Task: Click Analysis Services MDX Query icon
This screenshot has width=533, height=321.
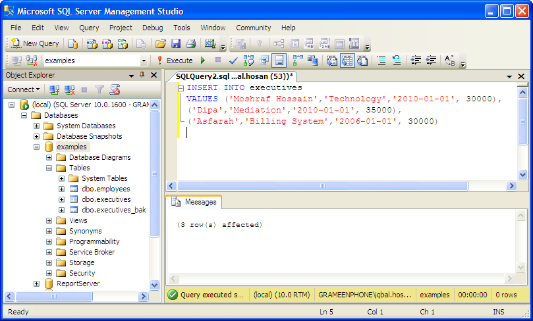Action: (x=92, y=43)
